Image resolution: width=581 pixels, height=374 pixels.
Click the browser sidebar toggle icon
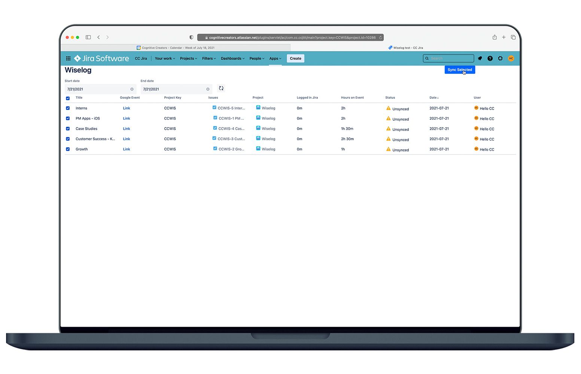point(88,37)
